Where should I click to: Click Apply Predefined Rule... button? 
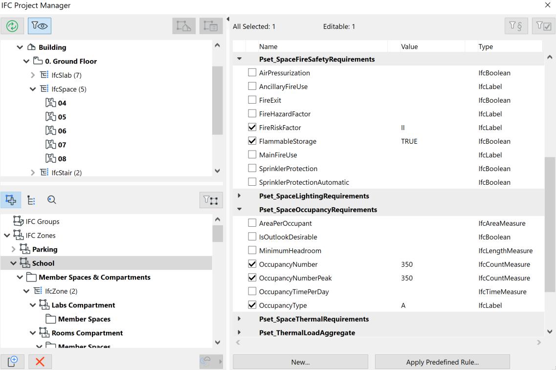[442, 362]
